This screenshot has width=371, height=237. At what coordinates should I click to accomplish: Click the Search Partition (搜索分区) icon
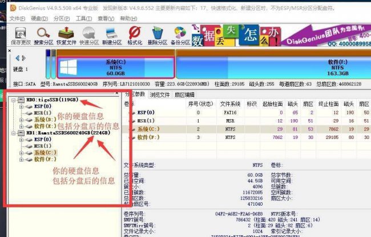43,36
